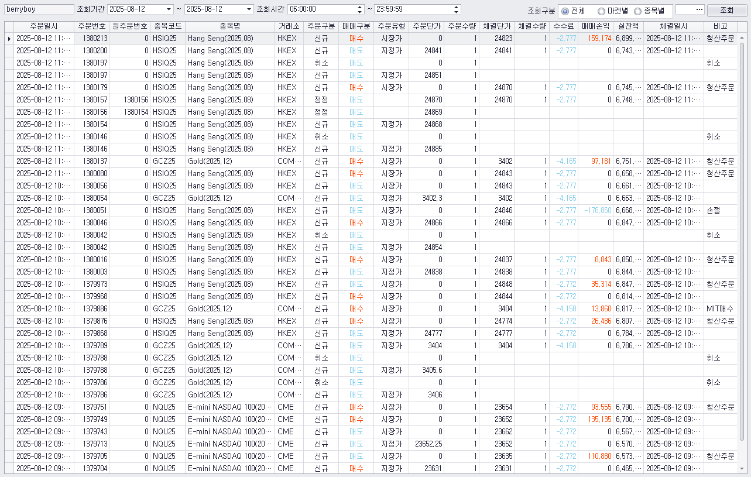Select order number 1380179 cell
Viewport: 751px width, 477px height.
(91, 87)
